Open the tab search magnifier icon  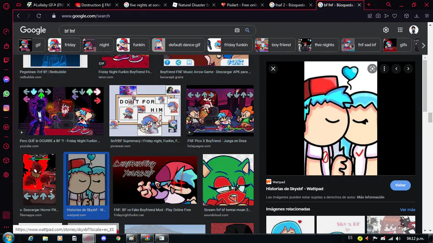[388, 5]
